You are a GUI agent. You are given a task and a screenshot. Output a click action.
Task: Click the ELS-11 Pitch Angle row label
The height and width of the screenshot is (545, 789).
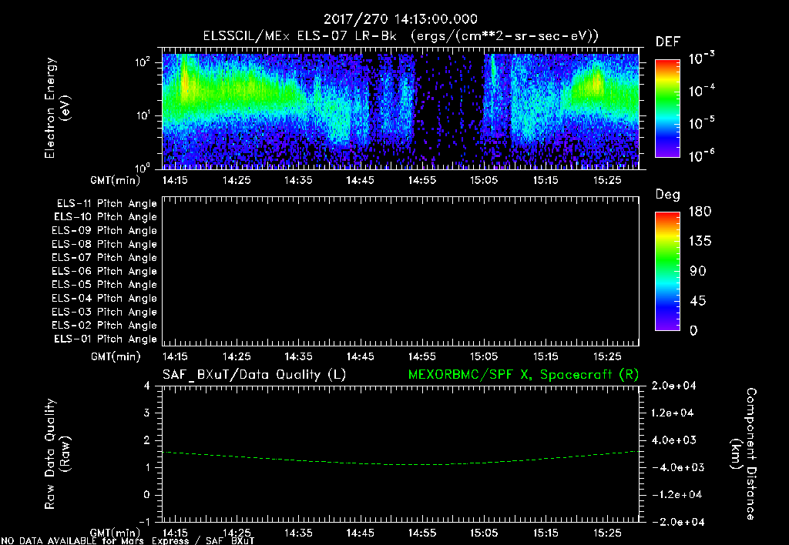pos(106,204)
